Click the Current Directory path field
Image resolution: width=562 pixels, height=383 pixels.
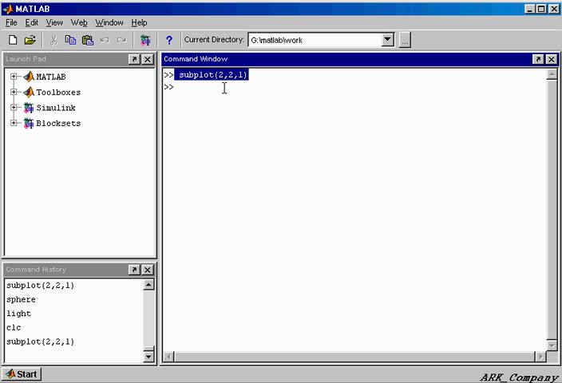pyautogui.click(x=315, y=40)
